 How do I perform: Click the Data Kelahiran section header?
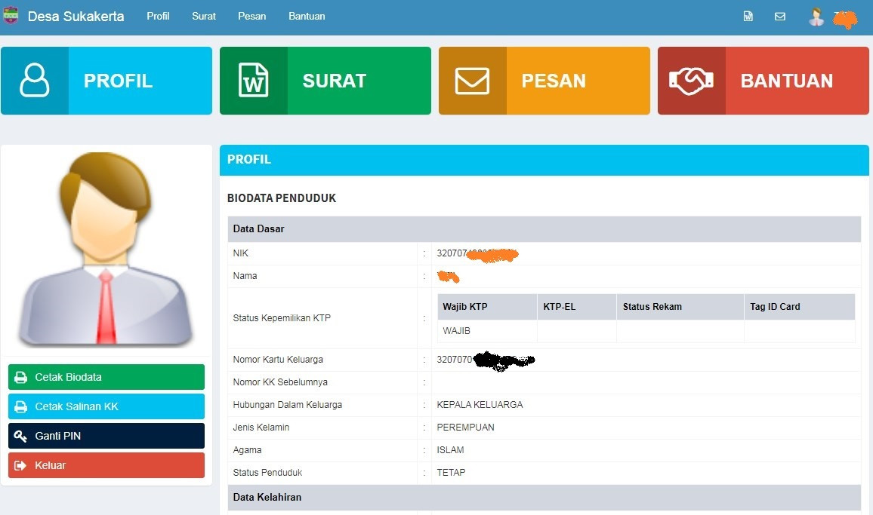(x=544, y=497)
